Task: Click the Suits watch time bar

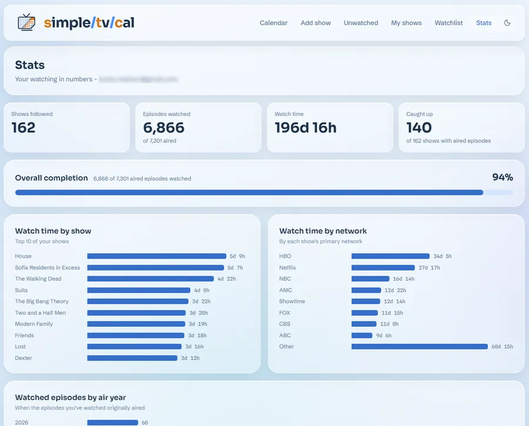Action: click(x=139, y=290)
